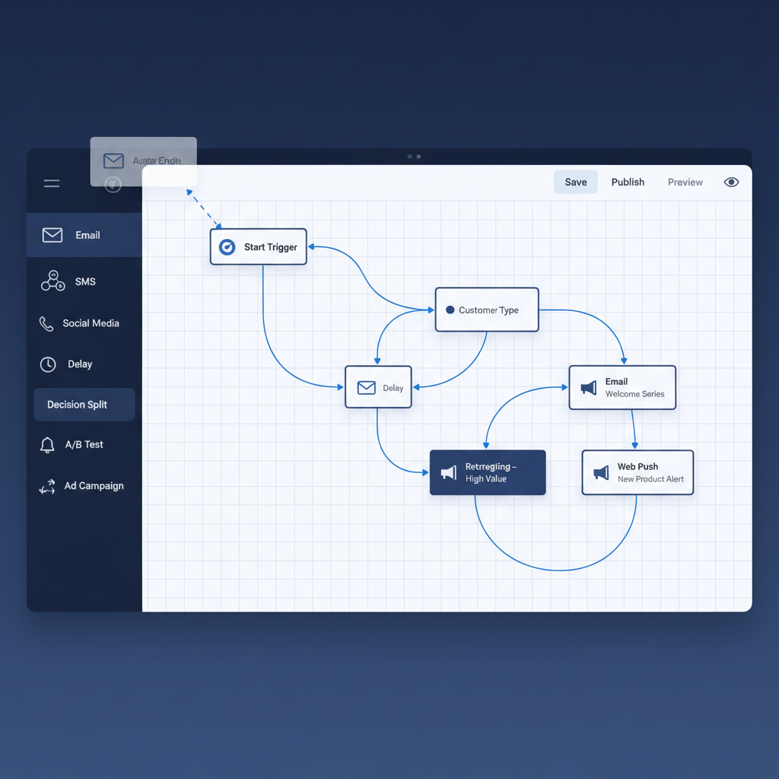
Task: Select the SMS sidebar item label
Action: 85,281
